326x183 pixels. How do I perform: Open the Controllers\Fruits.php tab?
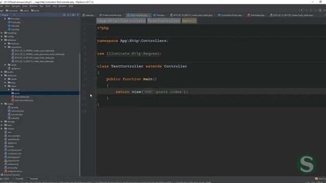click(x=230, y=15)
